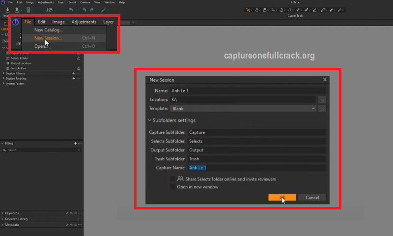This screenshot has height=236, width=393.
Task: Open Metadata panel ellipsis menu
Action: click(80, 225)
